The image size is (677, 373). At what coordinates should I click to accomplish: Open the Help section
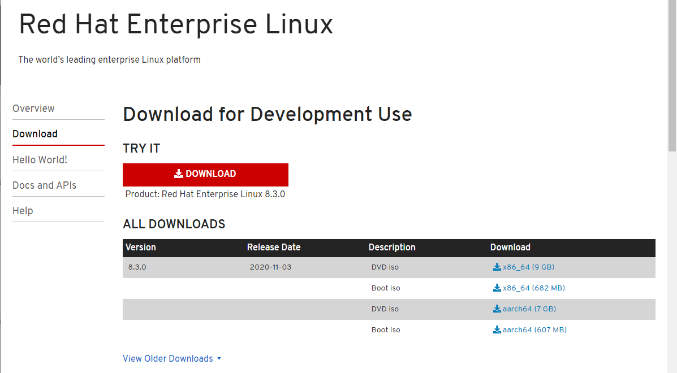(23, 211)
